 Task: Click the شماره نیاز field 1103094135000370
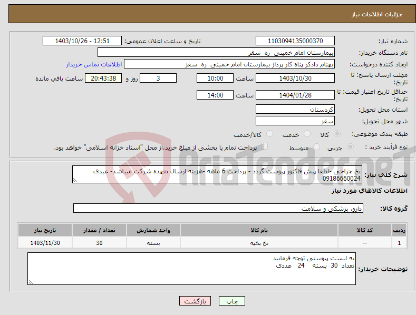[x=295, y=41]
